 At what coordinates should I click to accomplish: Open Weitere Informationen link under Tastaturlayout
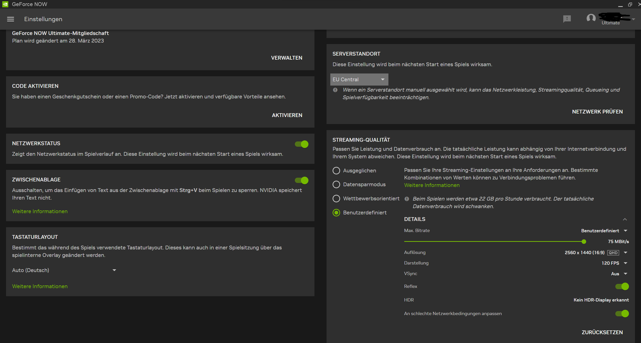tap(40, 287)
